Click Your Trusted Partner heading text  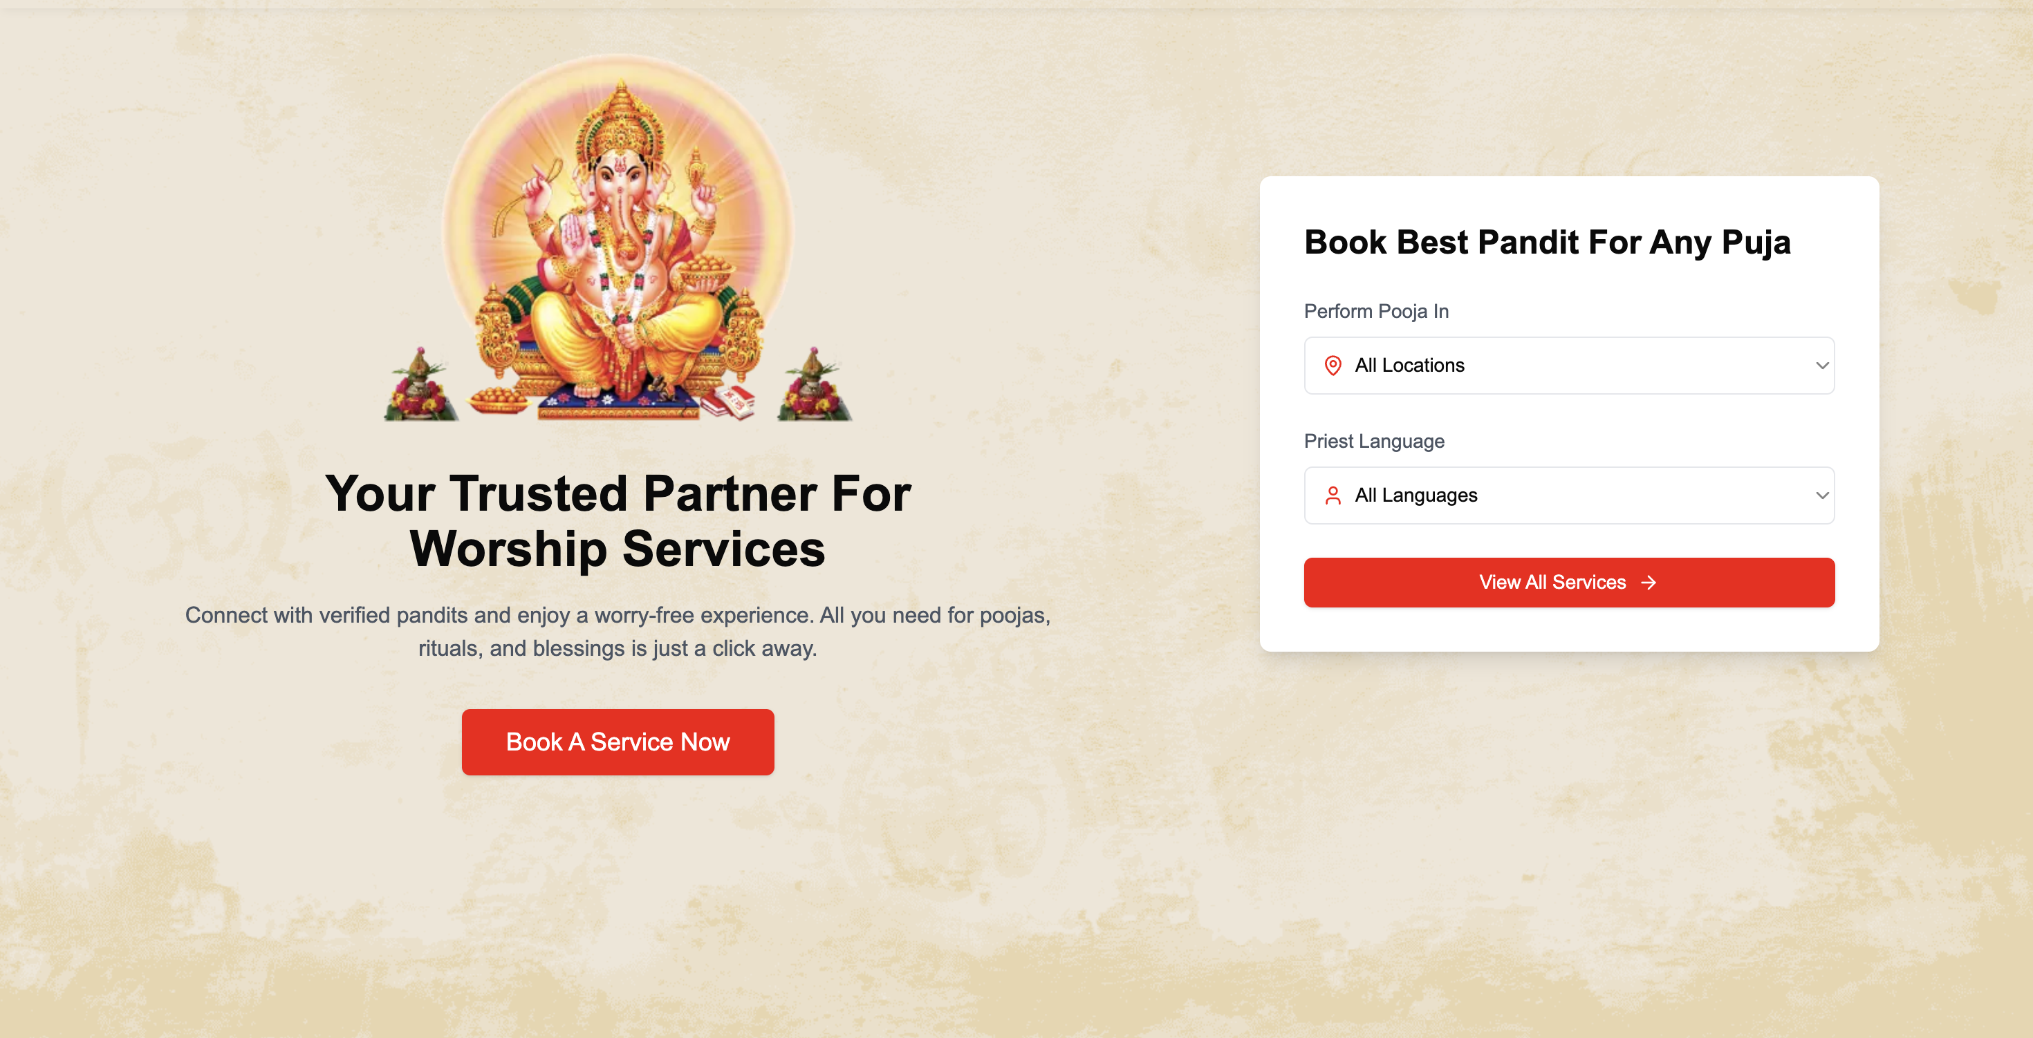coord(617,520)
